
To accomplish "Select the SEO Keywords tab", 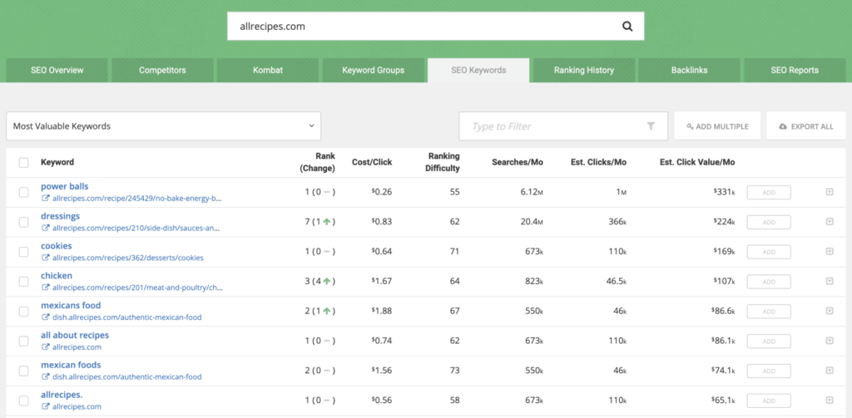I will point(478,70).
